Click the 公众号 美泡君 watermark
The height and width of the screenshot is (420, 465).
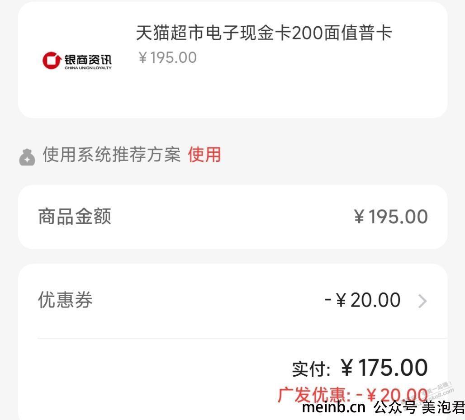pyautogui.click(x=419, y=407)
